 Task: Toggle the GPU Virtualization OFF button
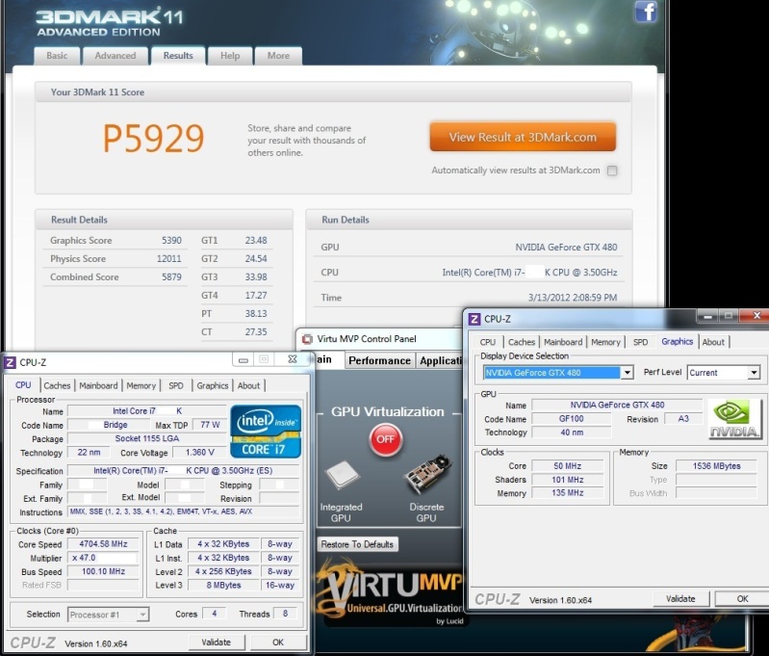coord(386,438)
